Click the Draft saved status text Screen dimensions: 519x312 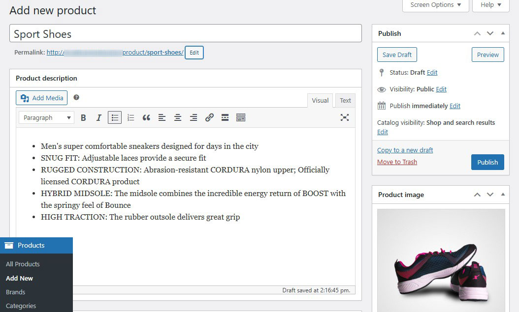(x=316, y=290)
